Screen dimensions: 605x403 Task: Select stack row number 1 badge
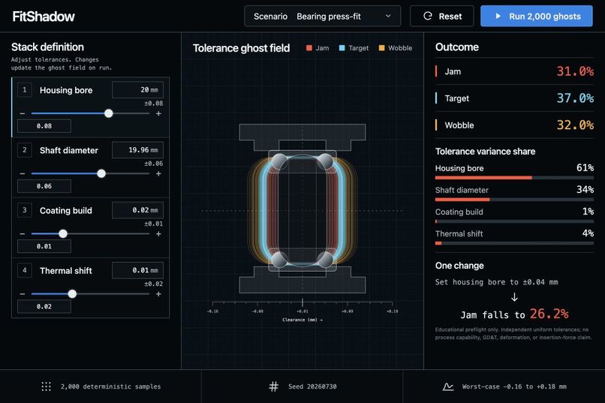click(x=25, y=90)
